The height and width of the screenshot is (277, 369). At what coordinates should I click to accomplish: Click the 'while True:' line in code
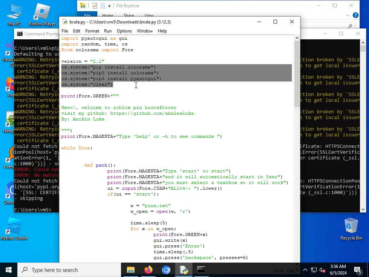click(x=77, y=148)
